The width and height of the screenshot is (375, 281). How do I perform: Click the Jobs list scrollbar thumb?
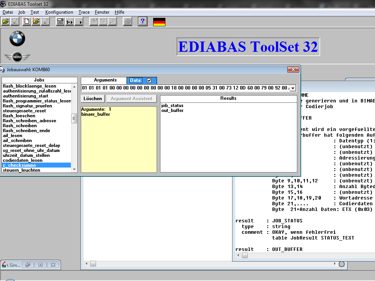[x=74, y=118]
